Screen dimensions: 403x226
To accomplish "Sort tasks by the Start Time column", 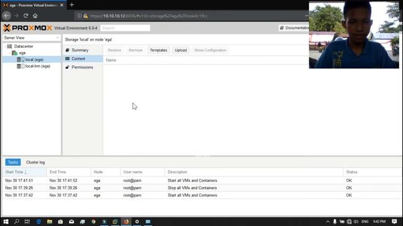I will tap(25, 172).
